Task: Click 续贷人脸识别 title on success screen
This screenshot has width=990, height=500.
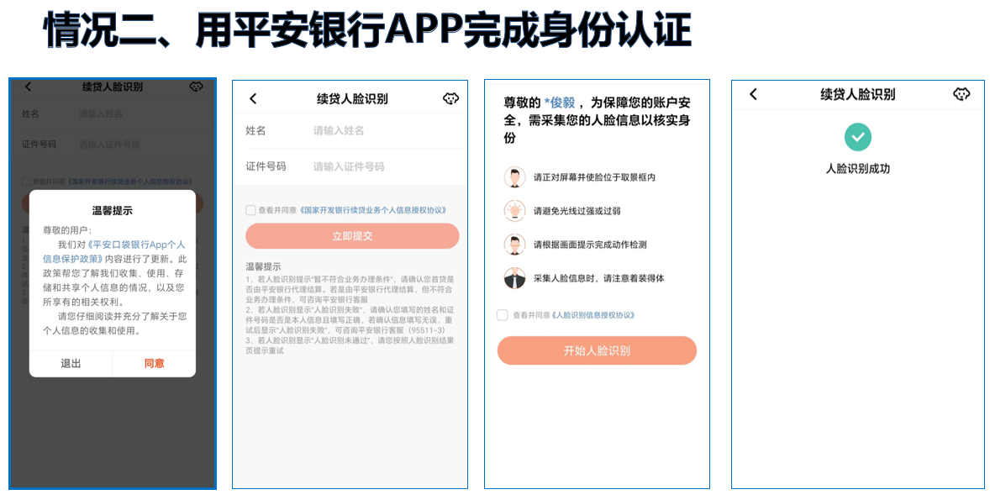Action: pyautogui.click(x=857, y=95)
